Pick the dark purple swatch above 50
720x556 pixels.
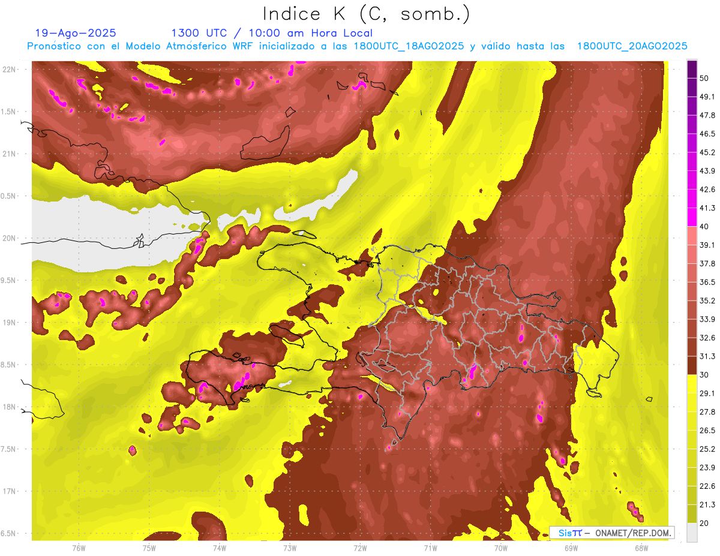[x=692, y=69]
